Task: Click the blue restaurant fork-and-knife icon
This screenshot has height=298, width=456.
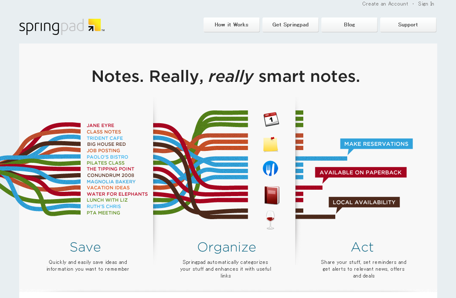Action: pos(270,168)
